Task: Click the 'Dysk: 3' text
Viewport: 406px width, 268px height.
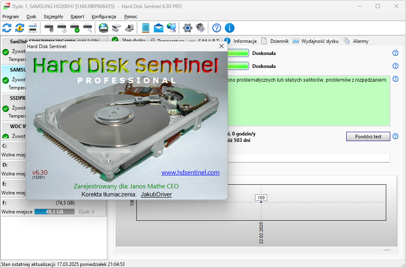Action: tap(86, 212)
